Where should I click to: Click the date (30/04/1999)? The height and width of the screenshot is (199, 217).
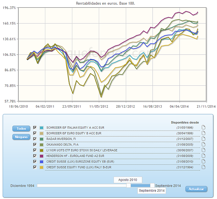(x=185, y=133)
